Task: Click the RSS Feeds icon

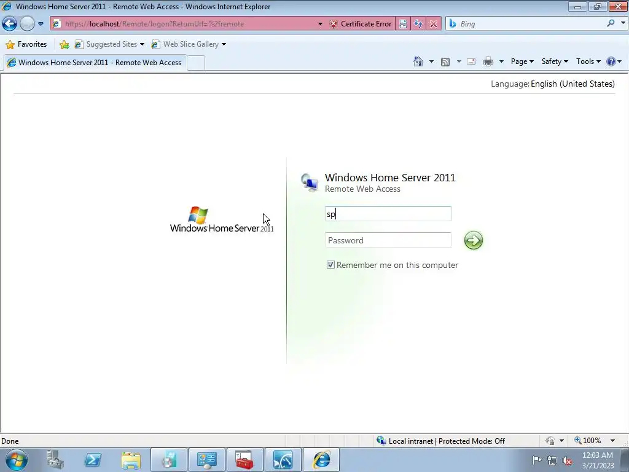Action: (445, 61)
